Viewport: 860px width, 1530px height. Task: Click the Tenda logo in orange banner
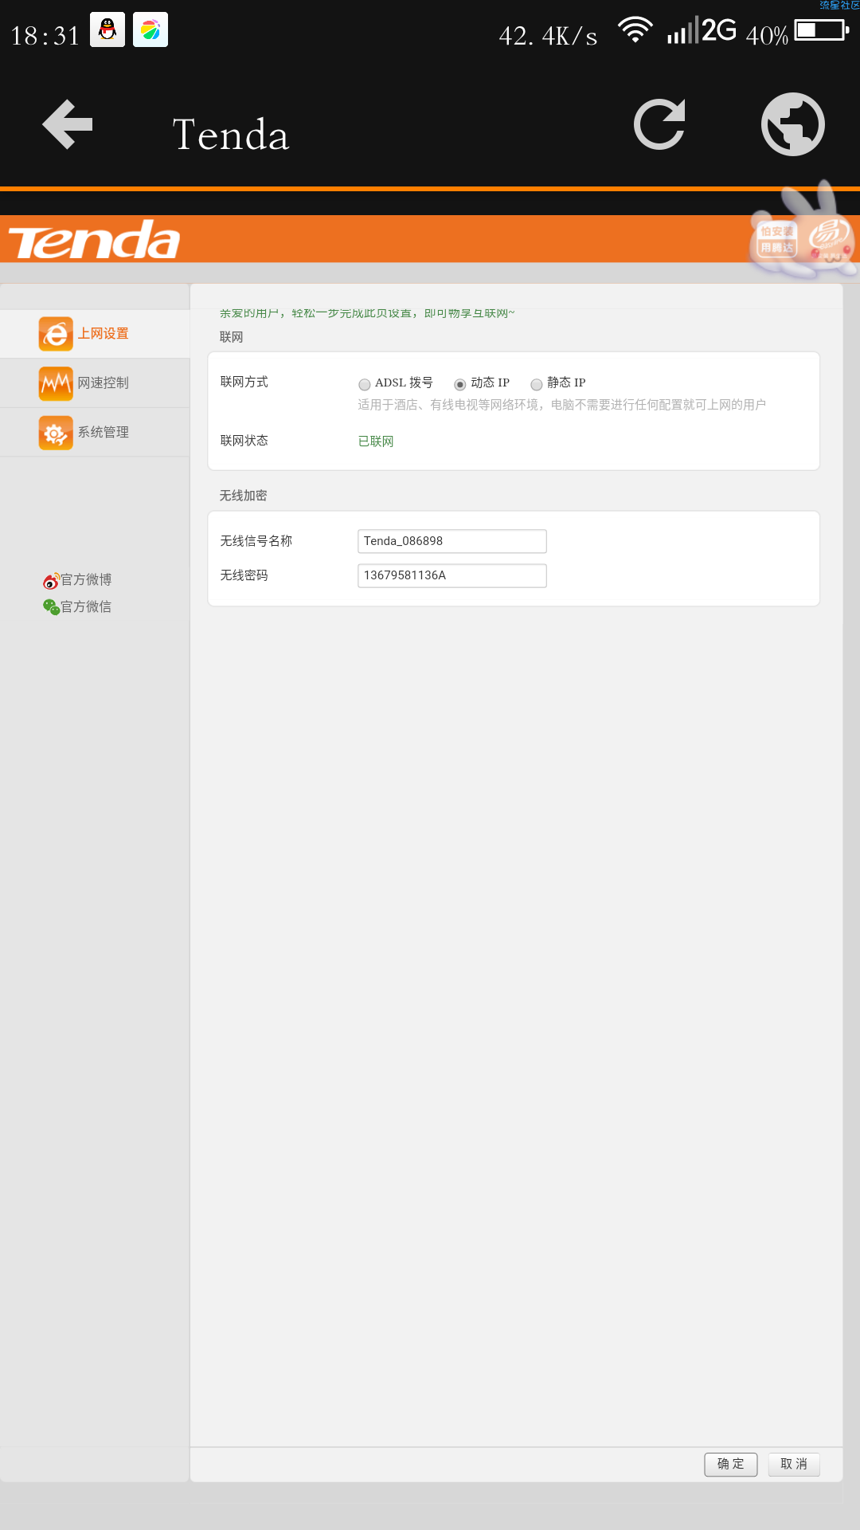(94, 240)
